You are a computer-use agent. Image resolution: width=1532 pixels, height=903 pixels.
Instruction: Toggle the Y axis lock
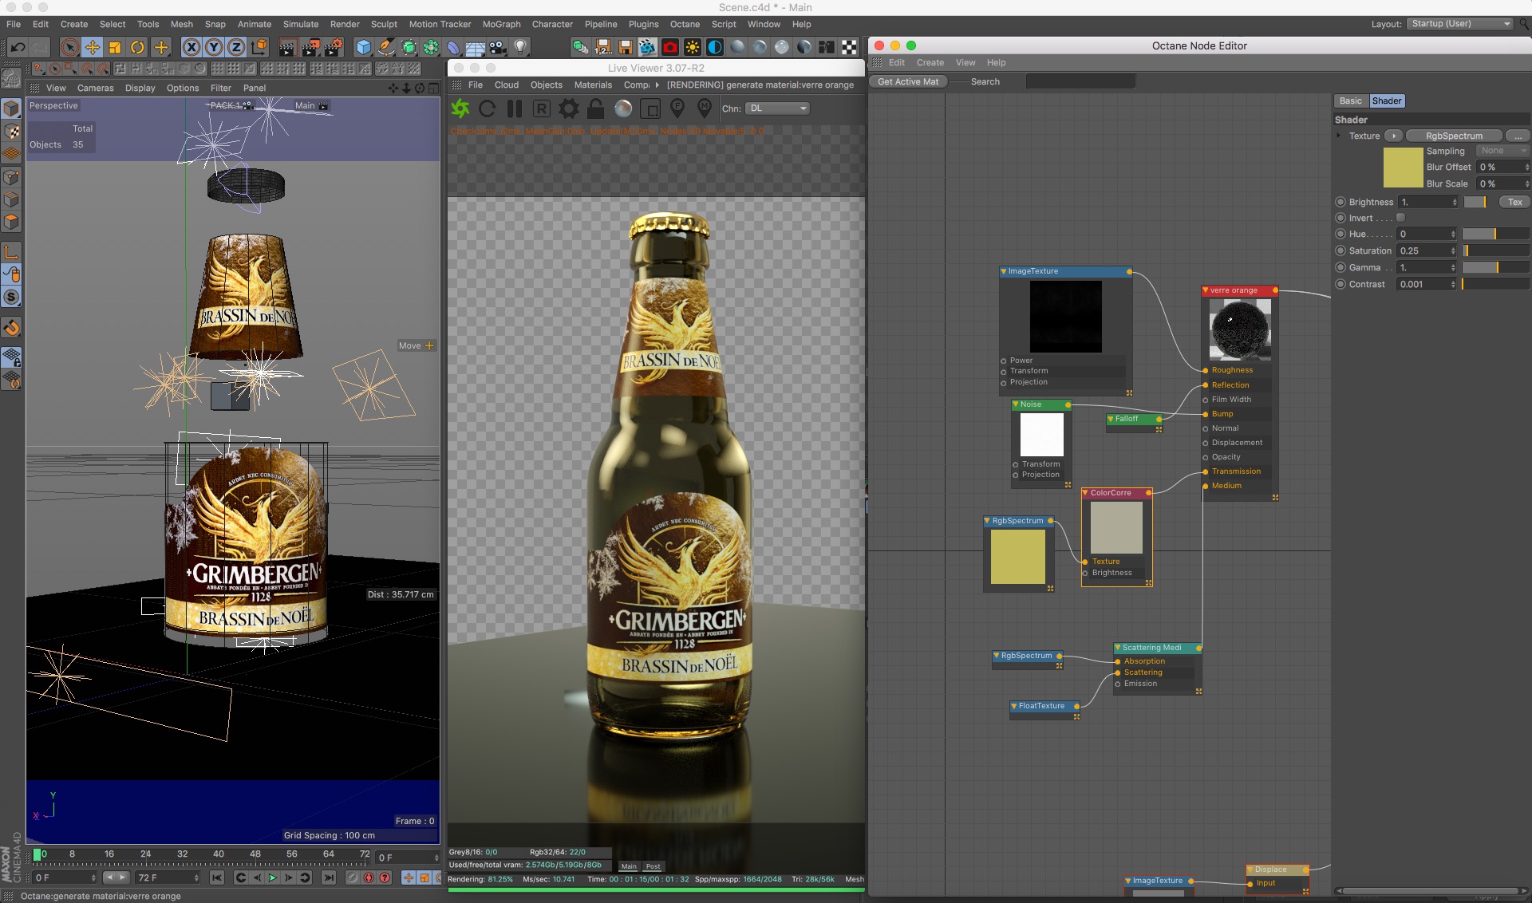point(214,47)
